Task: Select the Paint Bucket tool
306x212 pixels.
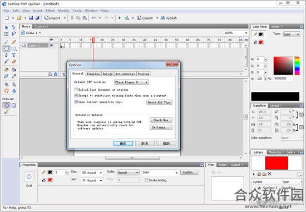Action: click(x=14, y=70)
